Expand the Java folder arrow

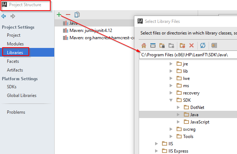(178, 115)
